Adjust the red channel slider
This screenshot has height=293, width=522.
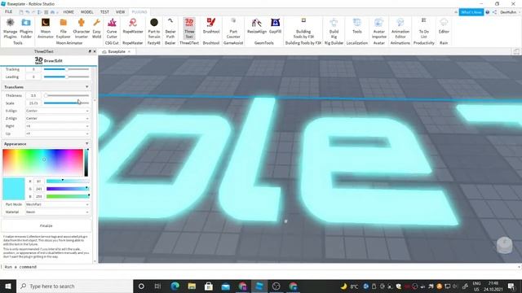point(68,181)
